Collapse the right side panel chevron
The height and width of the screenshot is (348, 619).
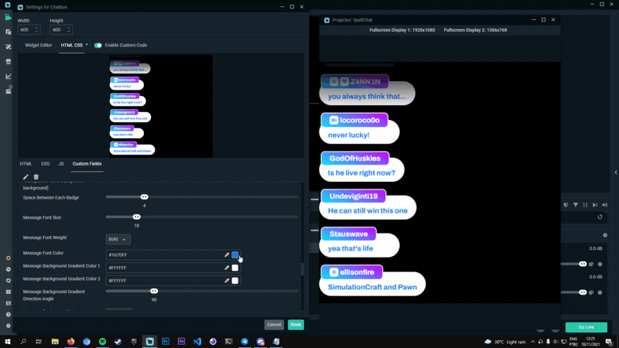coord(616,172)
